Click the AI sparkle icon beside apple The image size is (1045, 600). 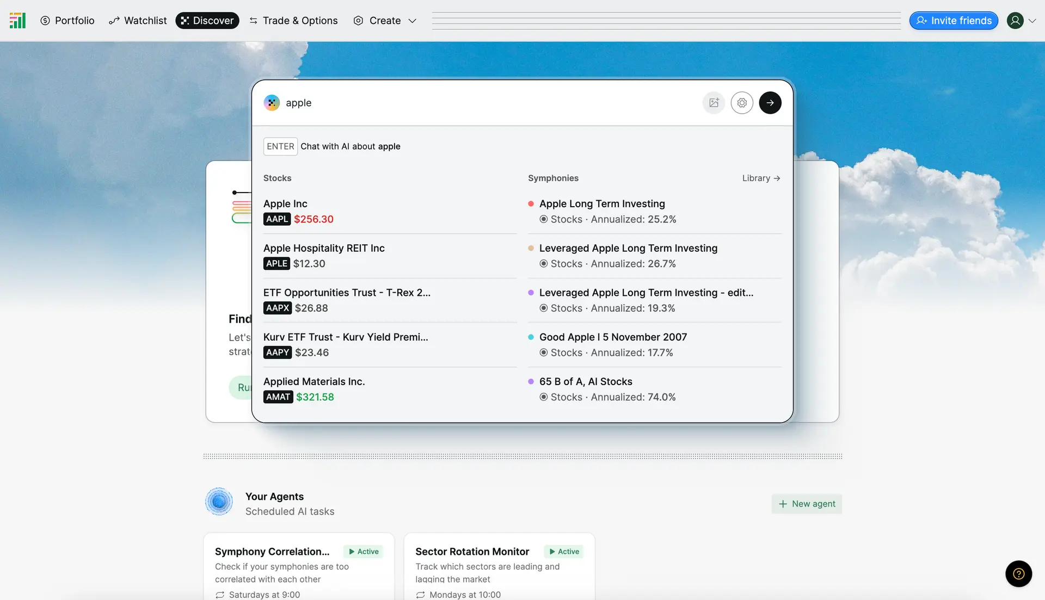[272, 103]
